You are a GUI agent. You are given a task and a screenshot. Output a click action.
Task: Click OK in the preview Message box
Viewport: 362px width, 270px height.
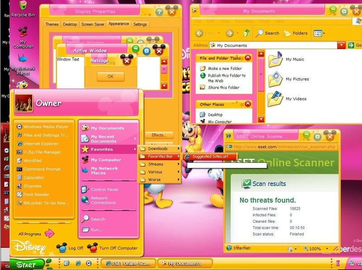[x=110, y=76]
